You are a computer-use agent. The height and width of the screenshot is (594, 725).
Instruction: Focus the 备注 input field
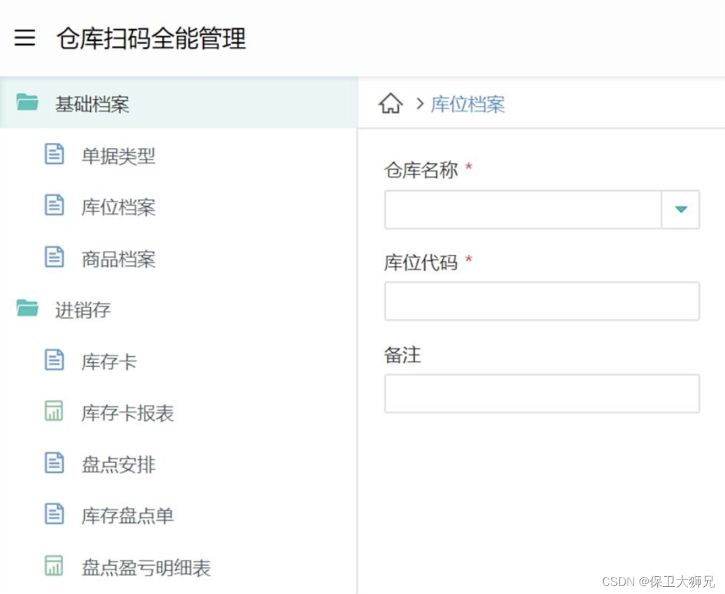(x=542, y=394)
